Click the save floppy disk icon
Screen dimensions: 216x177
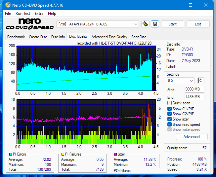pos(155,24)
